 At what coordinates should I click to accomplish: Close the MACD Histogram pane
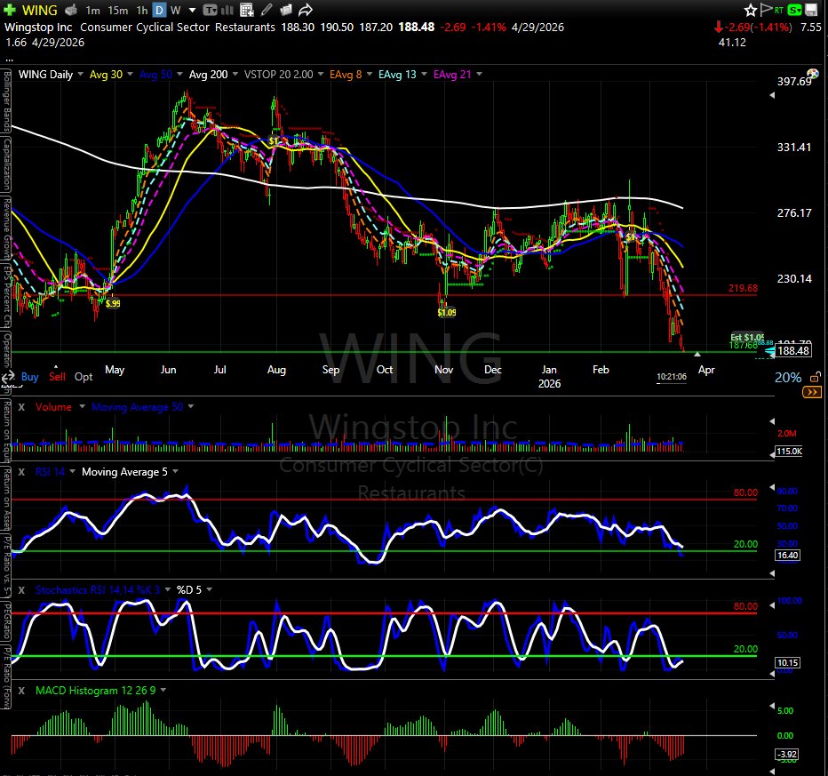tap(21, 691)
